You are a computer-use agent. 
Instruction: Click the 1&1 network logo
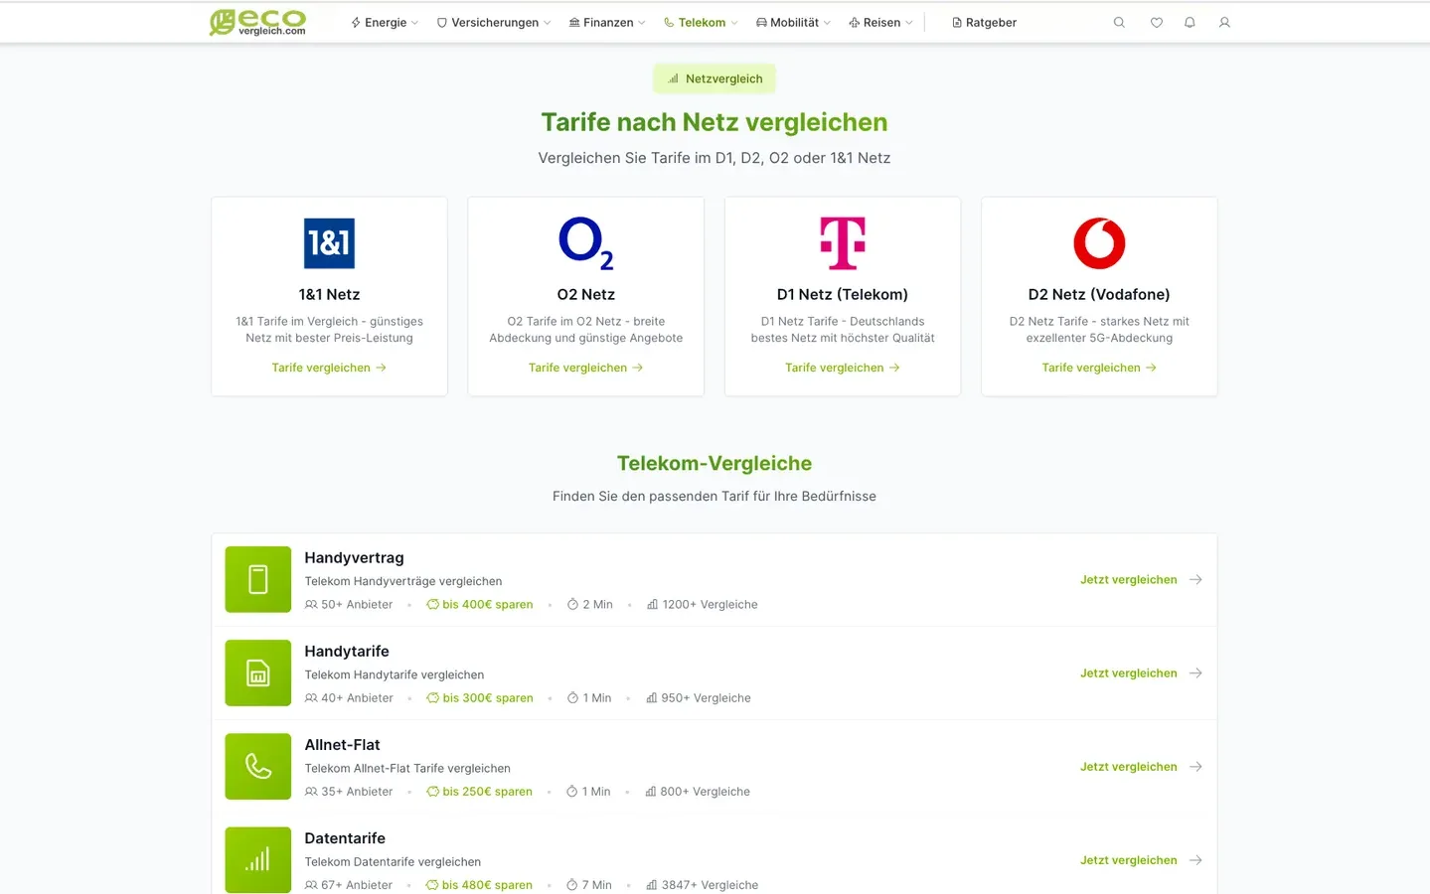click(329, 243)
